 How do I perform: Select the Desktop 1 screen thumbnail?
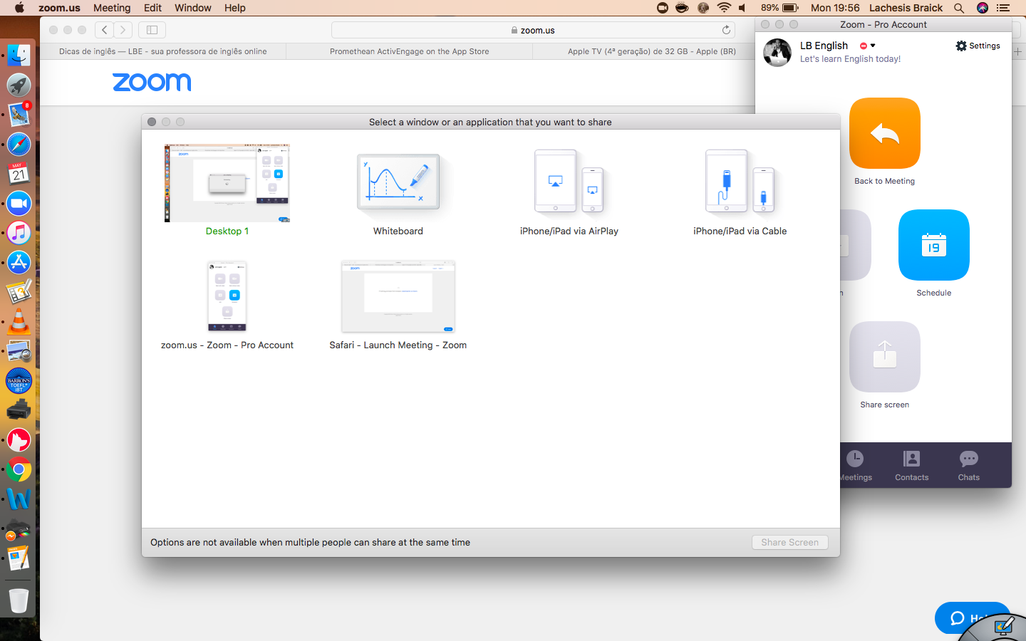click(227, 183)
